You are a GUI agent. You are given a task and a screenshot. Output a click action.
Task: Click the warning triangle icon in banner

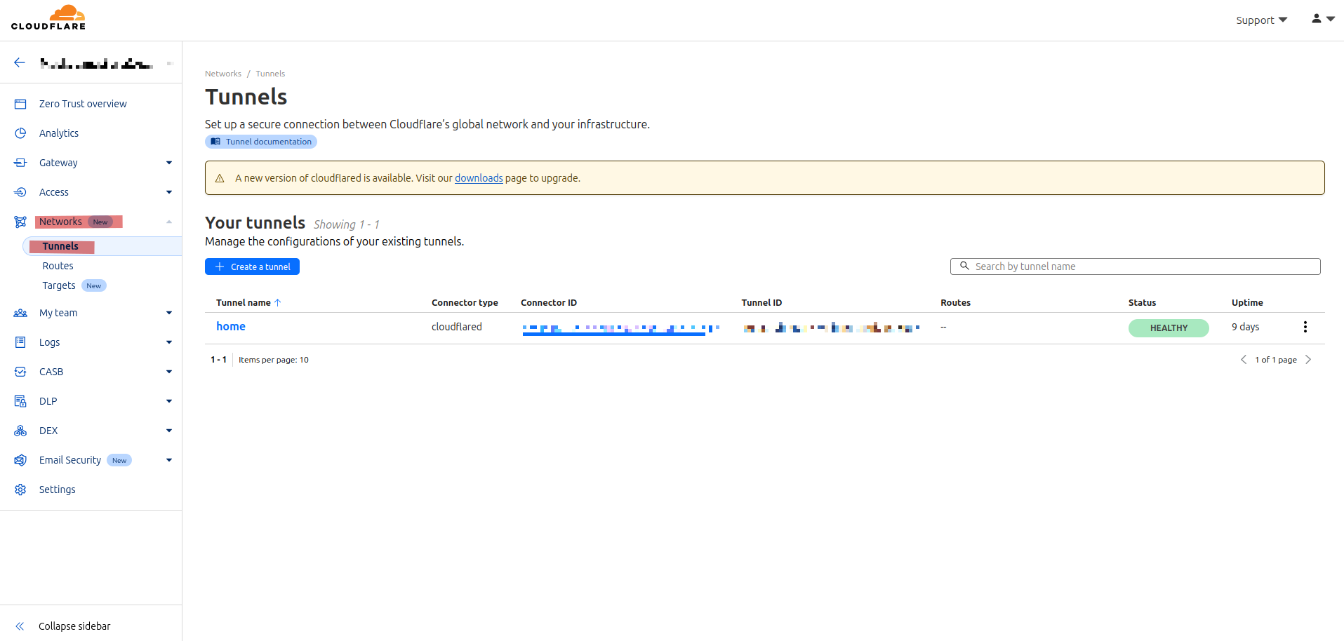point(220,178)
